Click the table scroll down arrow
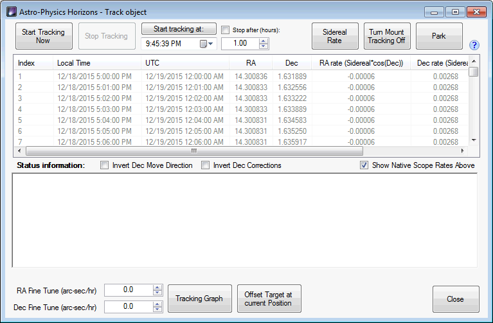 474,140
